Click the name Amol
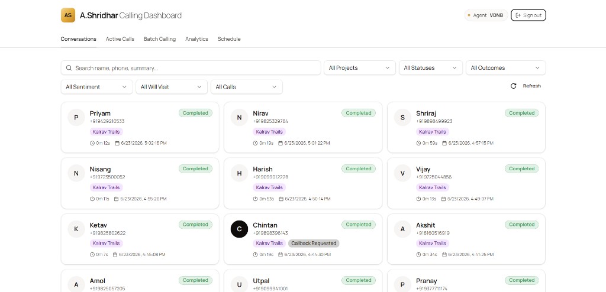606x292 pixels. point(98,281)
